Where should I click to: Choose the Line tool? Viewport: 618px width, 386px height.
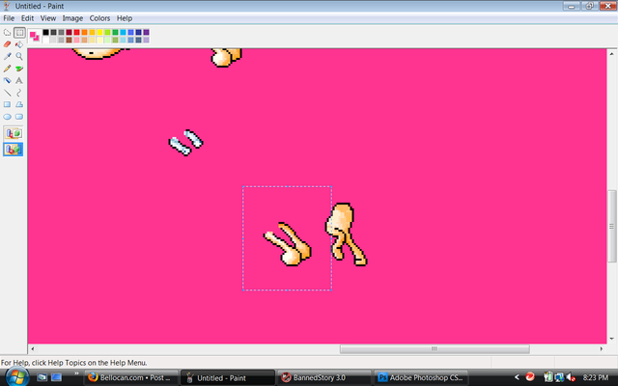click(x=7, y=93)
